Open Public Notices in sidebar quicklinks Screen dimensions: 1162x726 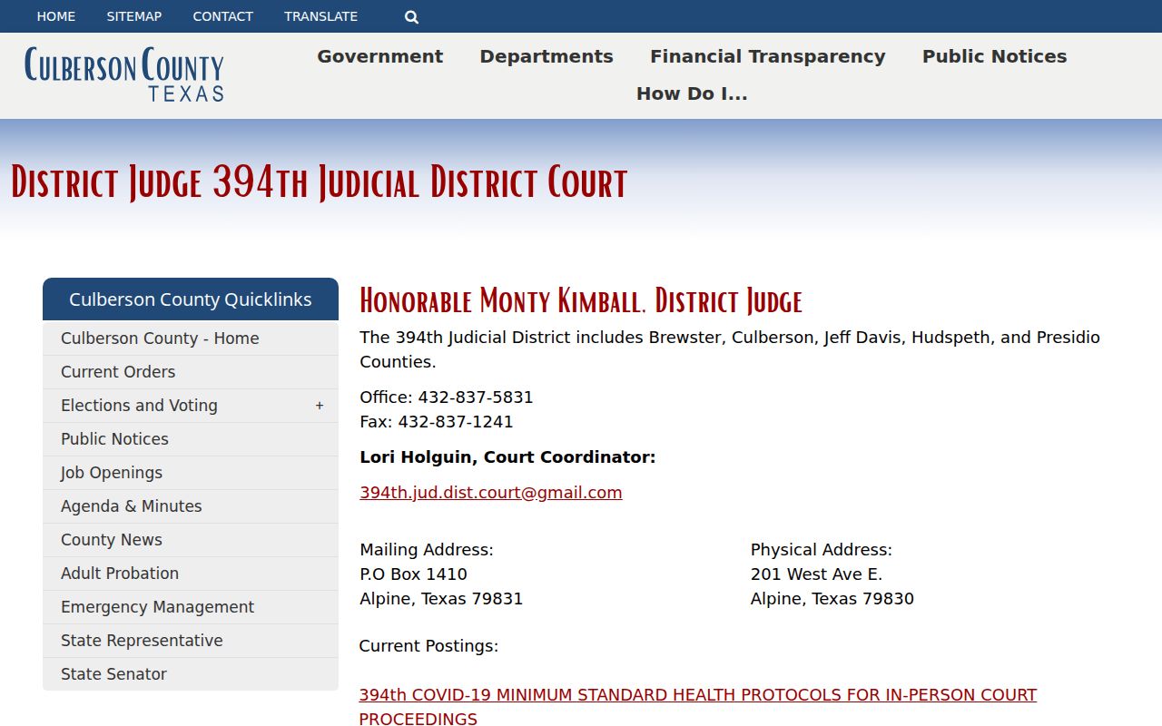191,439
